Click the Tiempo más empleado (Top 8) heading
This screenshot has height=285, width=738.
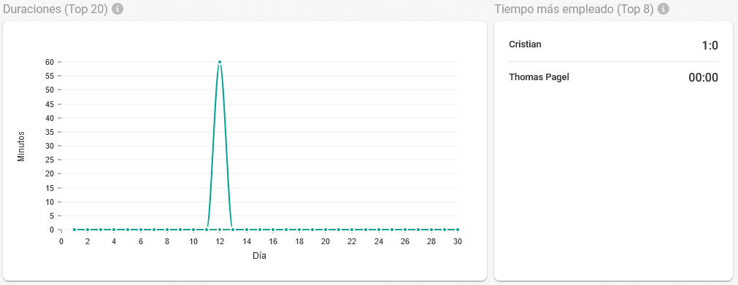(x=574, y=9)
